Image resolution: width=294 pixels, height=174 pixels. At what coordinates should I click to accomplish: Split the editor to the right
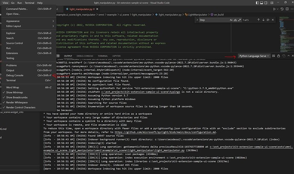pos(287,9)
